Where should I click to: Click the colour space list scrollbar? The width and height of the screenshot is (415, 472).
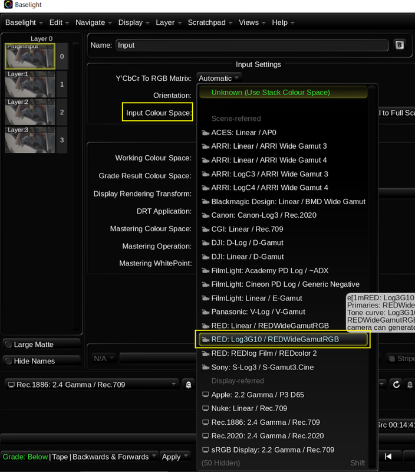coord(373,276)
